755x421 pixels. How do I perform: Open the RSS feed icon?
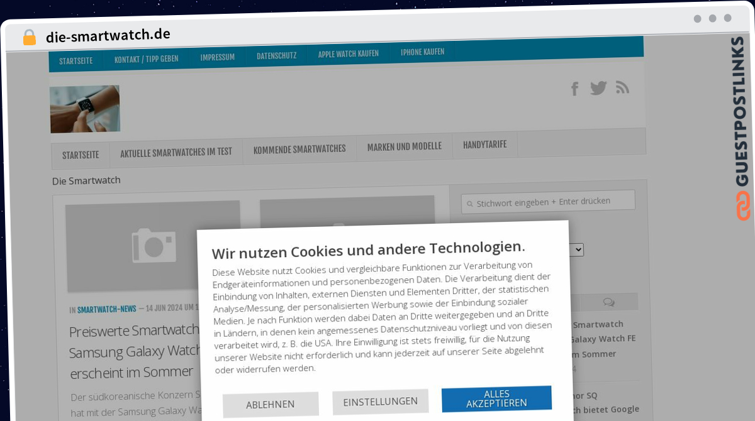point(622,88)
